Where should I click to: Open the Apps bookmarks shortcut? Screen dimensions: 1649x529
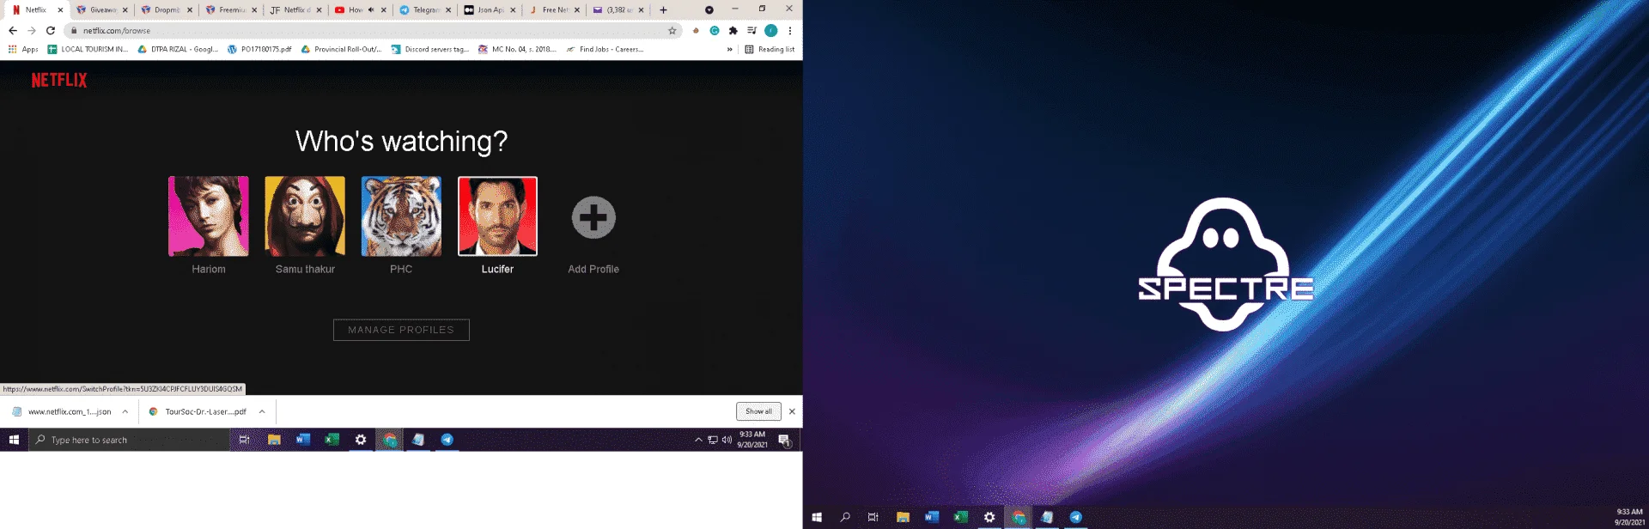coord(23,49)
